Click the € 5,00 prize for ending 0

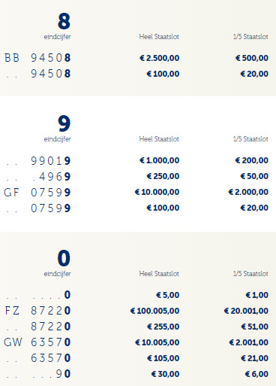click(168, 295)
